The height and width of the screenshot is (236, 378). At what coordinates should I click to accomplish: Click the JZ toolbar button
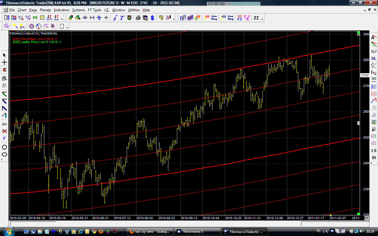point(256,18)
